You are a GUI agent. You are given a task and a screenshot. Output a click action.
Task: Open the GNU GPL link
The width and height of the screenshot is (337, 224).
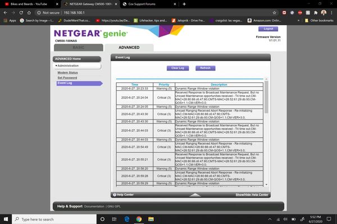[x=113, y=207]
